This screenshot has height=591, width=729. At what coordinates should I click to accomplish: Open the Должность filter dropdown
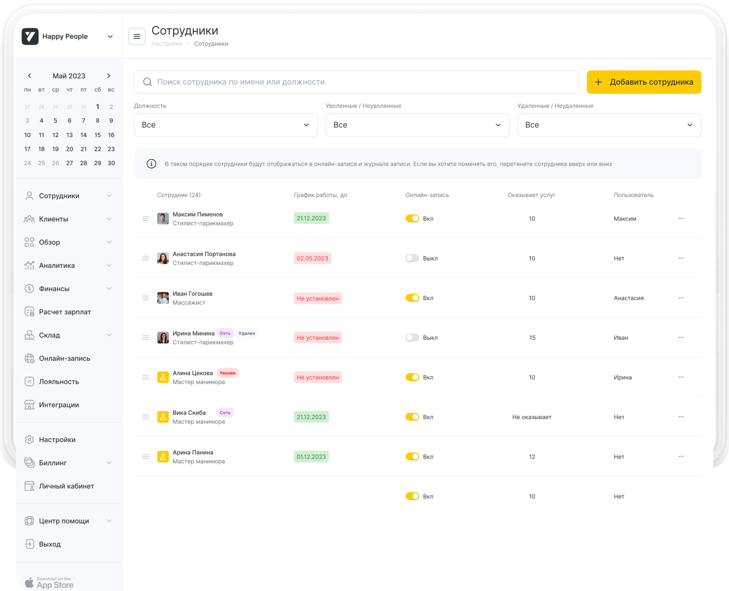pos(226,125)
